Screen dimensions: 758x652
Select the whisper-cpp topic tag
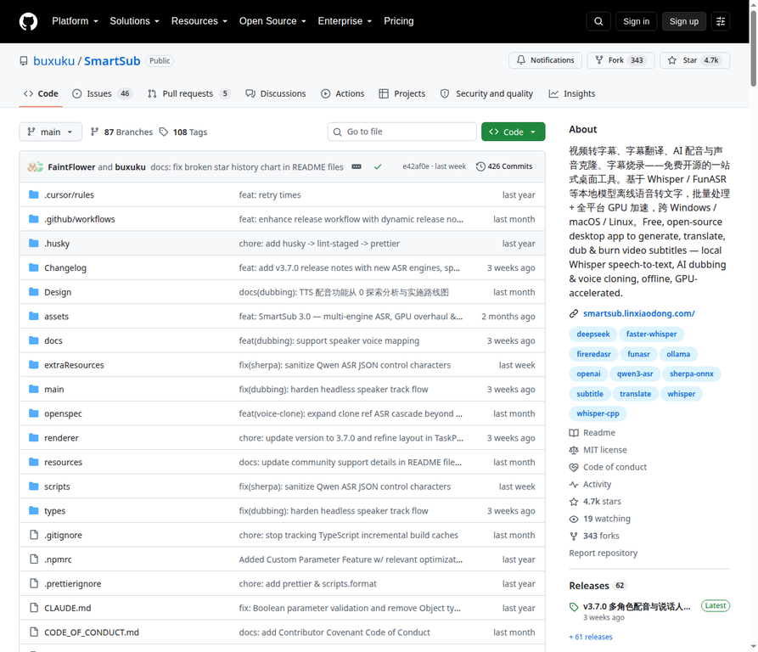click(598, 413)
